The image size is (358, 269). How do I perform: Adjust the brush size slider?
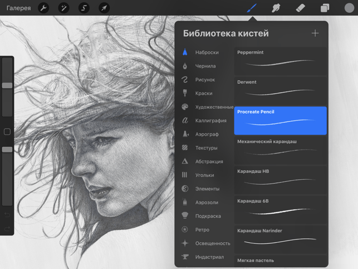[x=7, y=85]
